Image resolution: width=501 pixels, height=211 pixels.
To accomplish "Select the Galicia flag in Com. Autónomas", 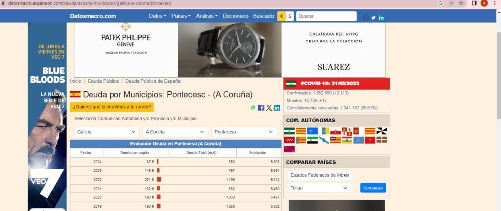I will [324, 140].
